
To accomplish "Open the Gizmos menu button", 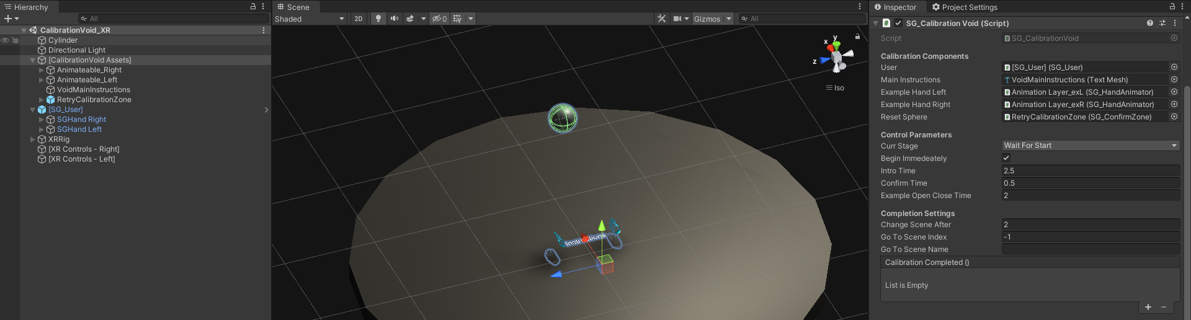I will pyautogui.click(x=707, y=19).
